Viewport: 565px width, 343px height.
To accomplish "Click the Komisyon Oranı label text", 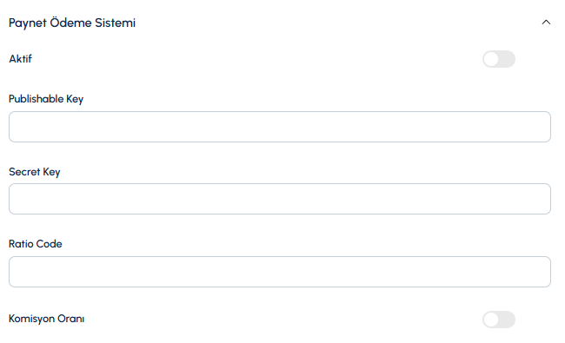I will [46, 319].
